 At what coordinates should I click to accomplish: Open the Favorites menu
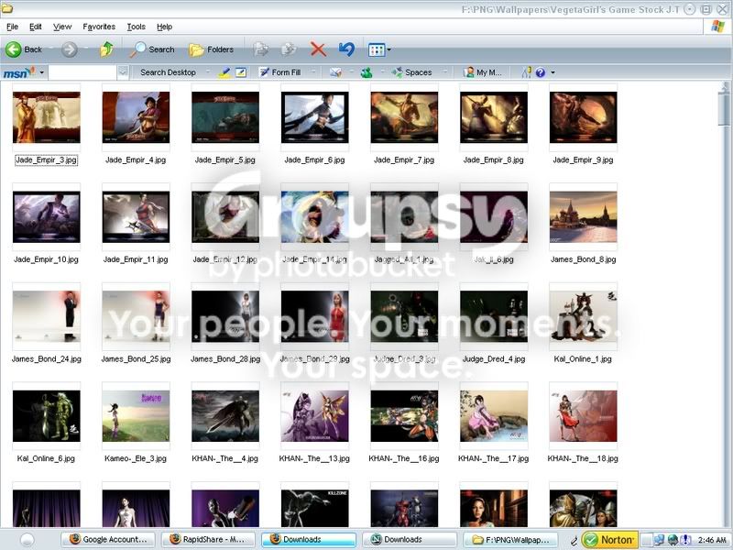99,27
